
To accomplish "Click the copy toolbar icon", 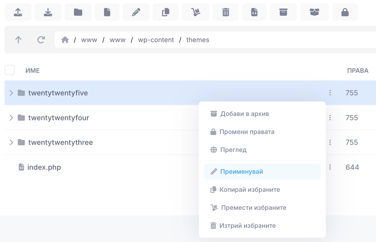I will [166, 12].
